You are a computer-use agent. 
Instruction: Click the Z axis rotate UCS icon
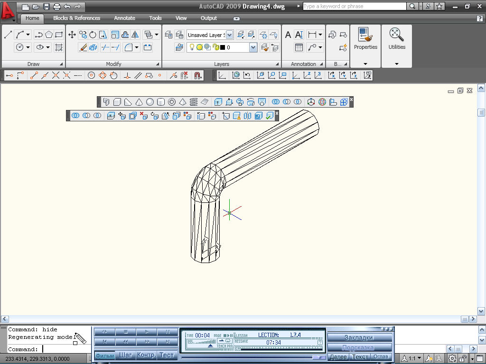354,75
